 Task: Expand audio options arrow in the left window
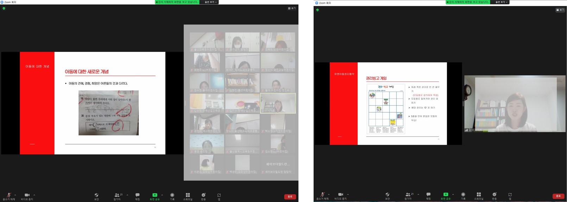[x=15, y=195]
